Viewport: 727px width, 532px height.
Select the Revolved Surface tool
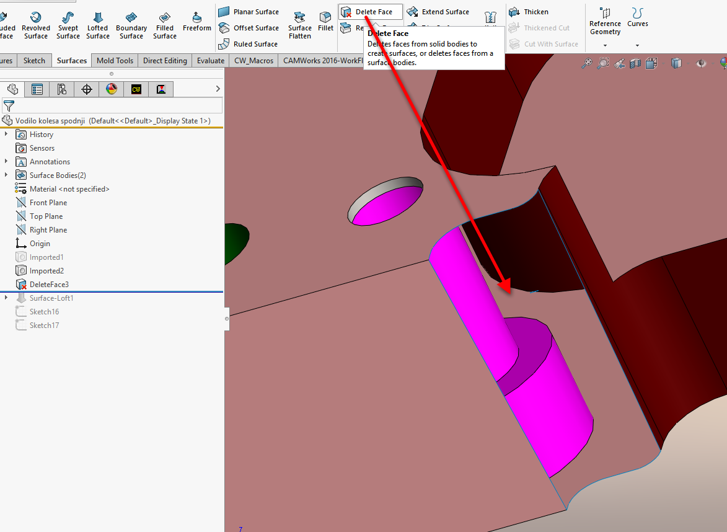(x=36, y=25)
